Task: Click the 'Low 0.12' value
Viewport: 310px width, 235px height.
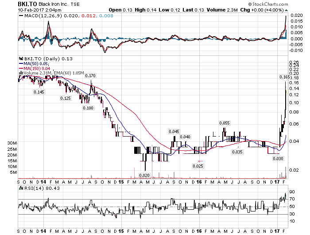Action: pos(170,10)
